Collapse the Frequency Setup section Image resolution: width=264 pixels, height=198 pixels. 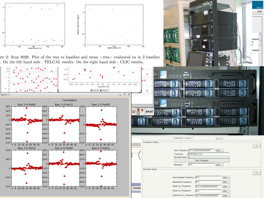coord(257,146)
